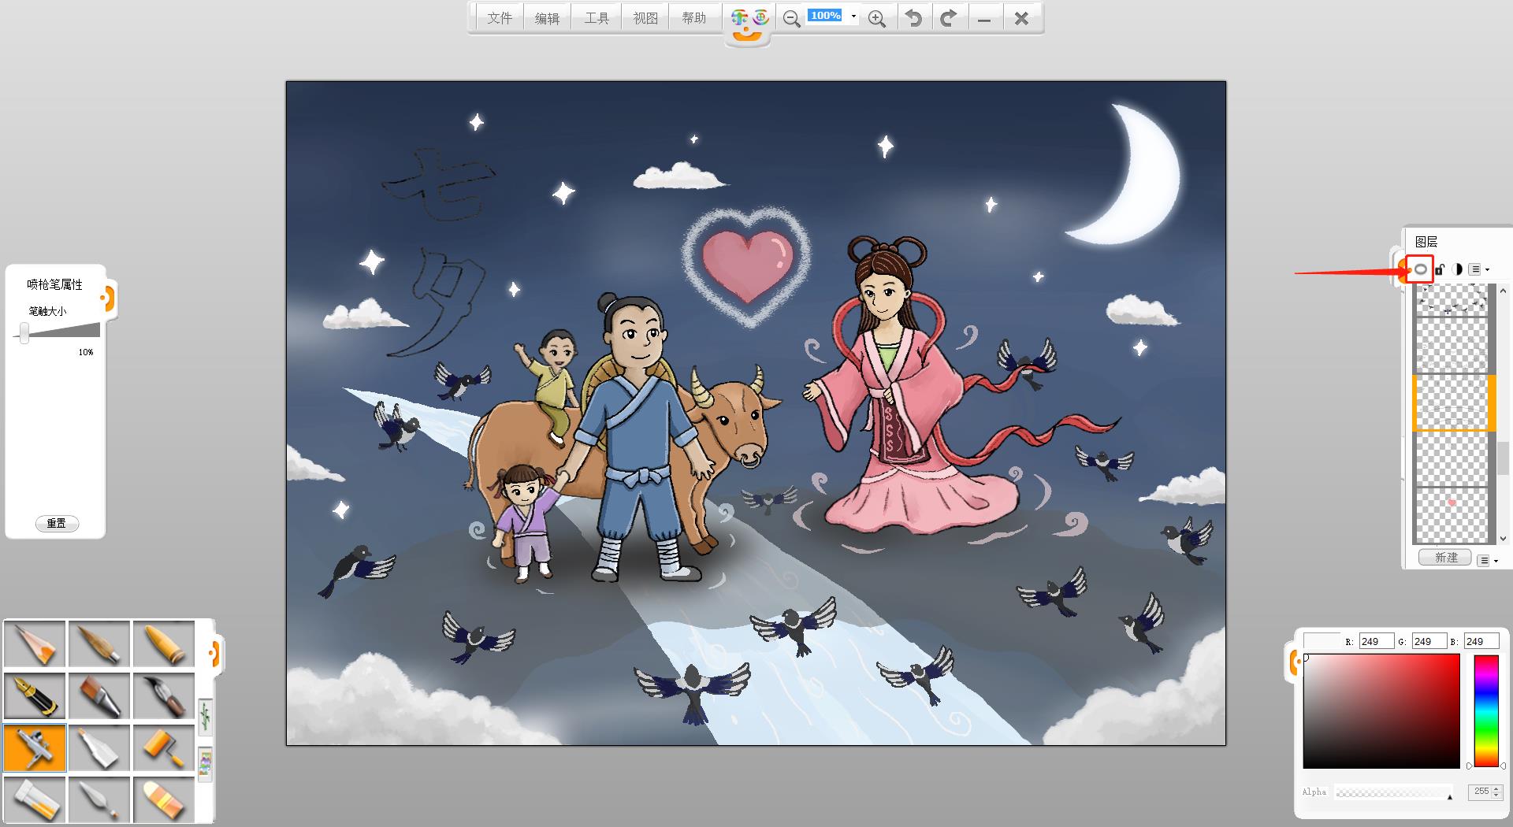
Task: Open dropdown next to 新建 button
Action: [x=1486, y=560]
